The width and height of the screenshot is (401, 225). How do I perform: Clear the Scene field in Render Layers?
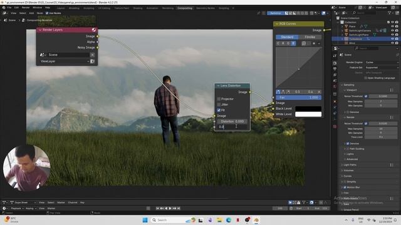pos(92,55)
